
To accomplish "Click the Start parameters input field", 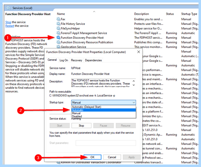I will [106, 143].
